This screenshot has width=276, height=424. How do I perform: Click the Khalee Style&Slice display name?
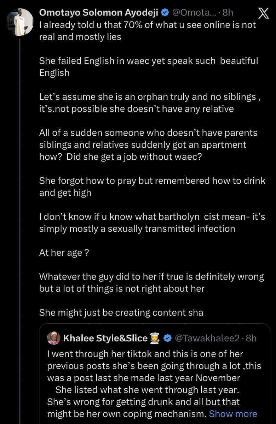[x=105, y=338]
